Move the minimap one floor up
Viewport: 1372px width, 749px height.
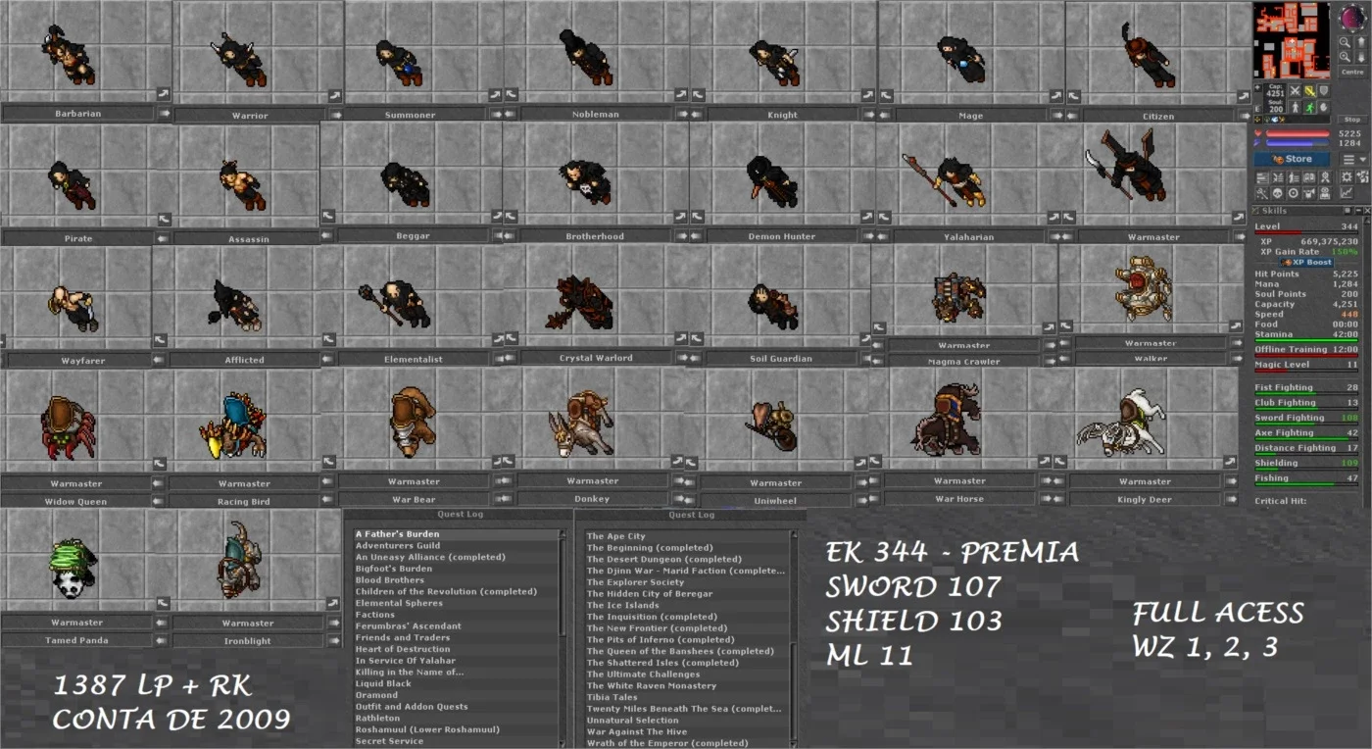(1361, 42)
